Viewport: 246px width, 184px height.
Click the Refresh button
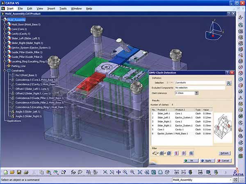click(x=225, y=153)
